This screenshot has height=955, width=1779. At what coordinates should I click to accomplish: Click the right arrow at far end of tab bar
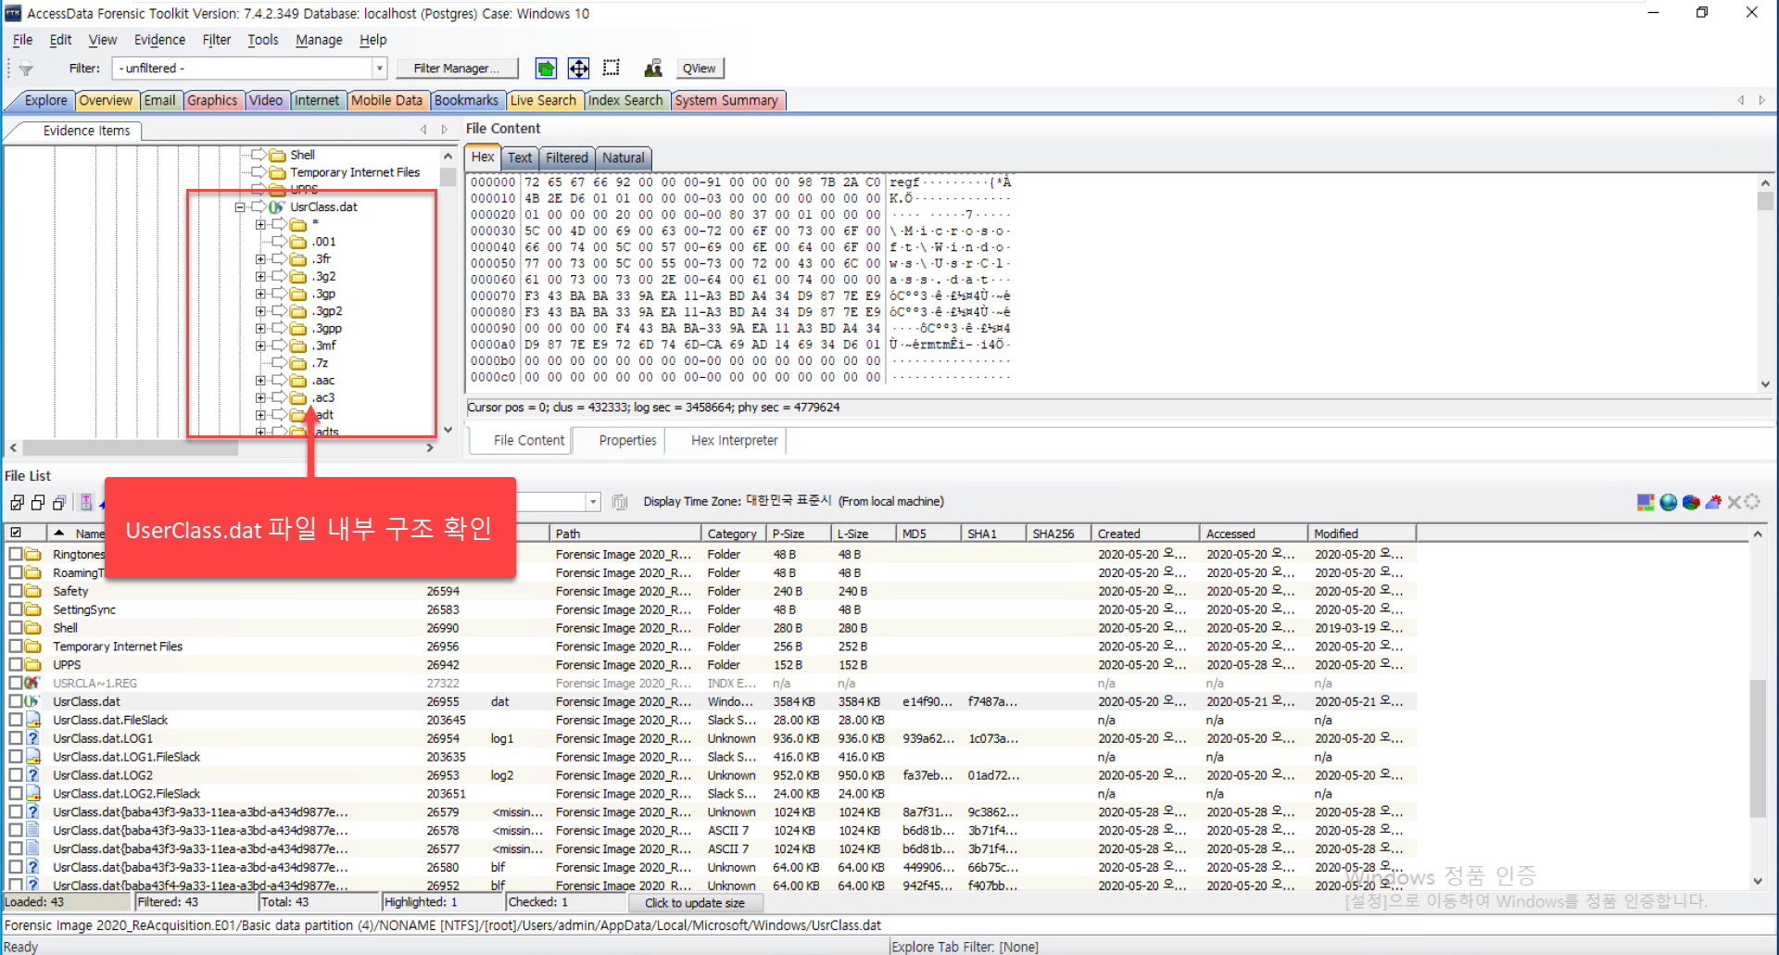coord(1761,100)
